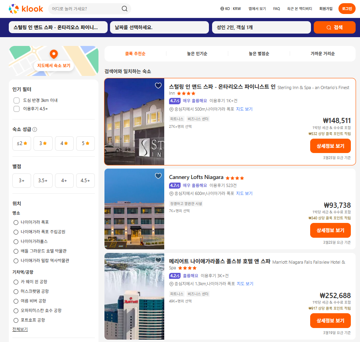Select the 포트호프 공항 radio

point(16,320)
